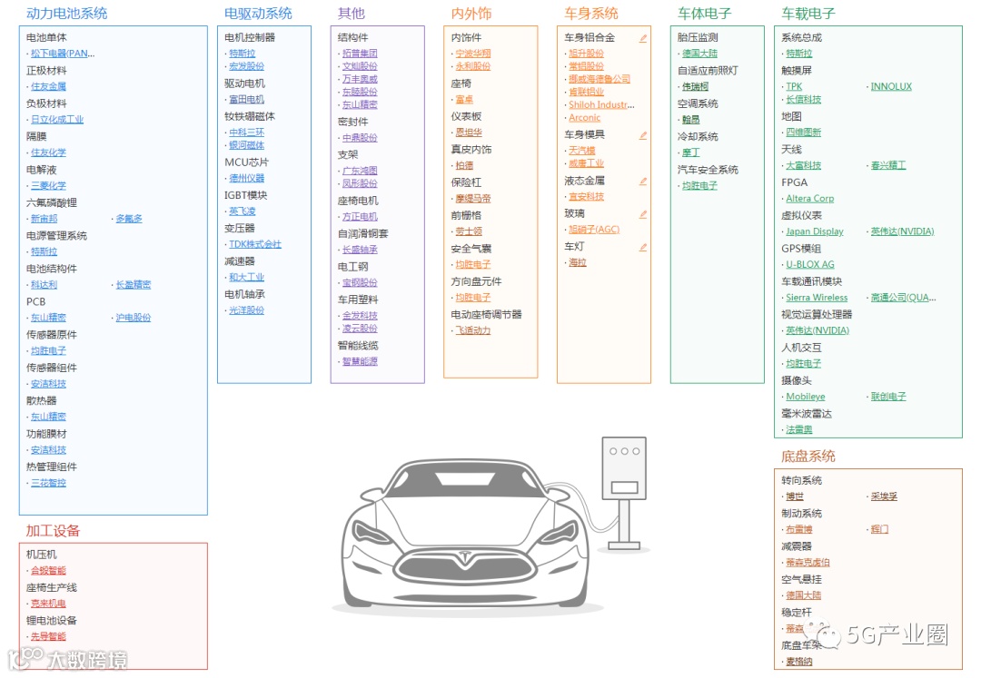Open the 和大工业 link
This screenshot has height=678, width=981.
pyautogui.click(x=246, y=278)
